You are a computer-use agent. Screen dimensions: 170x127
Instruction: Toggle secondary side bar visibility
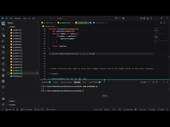click(x=151, y=18)
